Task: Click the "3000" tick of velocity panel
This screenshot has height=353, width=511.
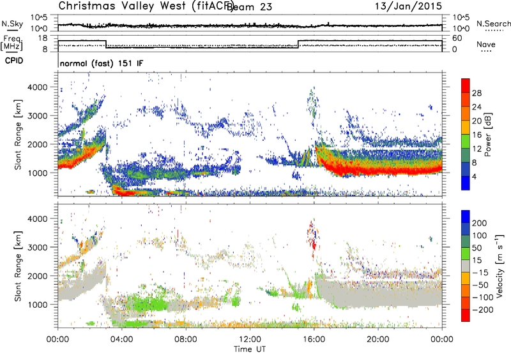Action: click(38, 247)
